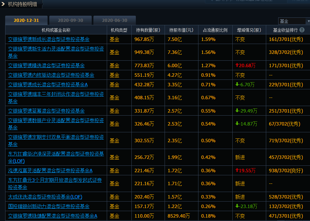Expand the 机构持股明细 section arrow
This screenshot has width=310, height=221.
point(3,4)
